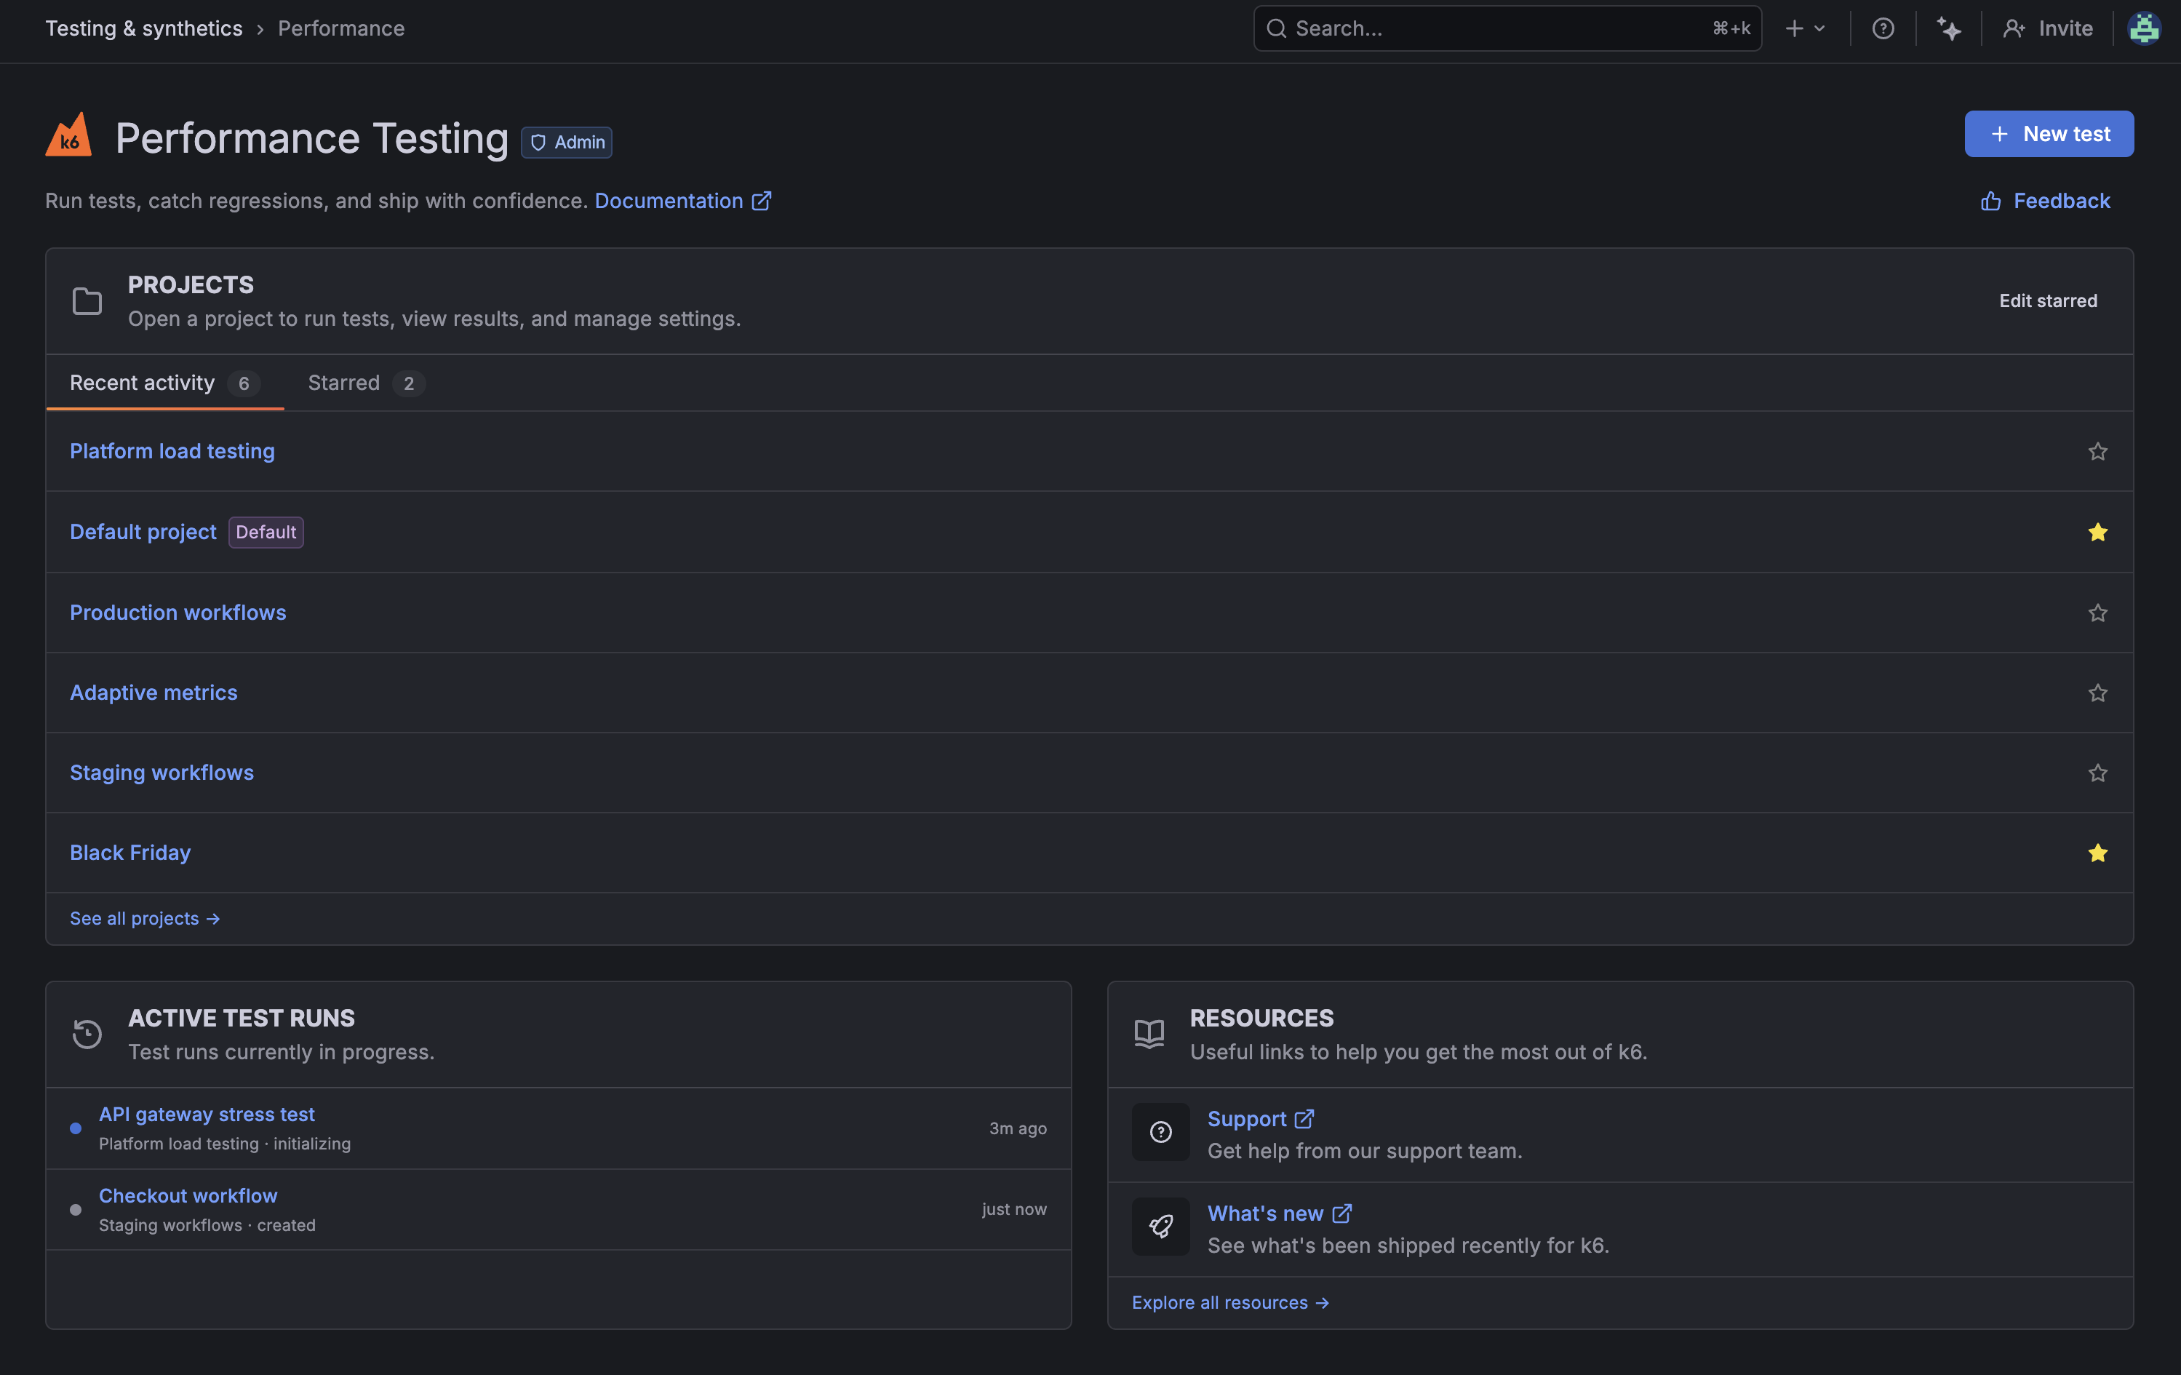Open the user avatar menu
Viewport: 2181px width, 1375px height.
[2144, 29]
